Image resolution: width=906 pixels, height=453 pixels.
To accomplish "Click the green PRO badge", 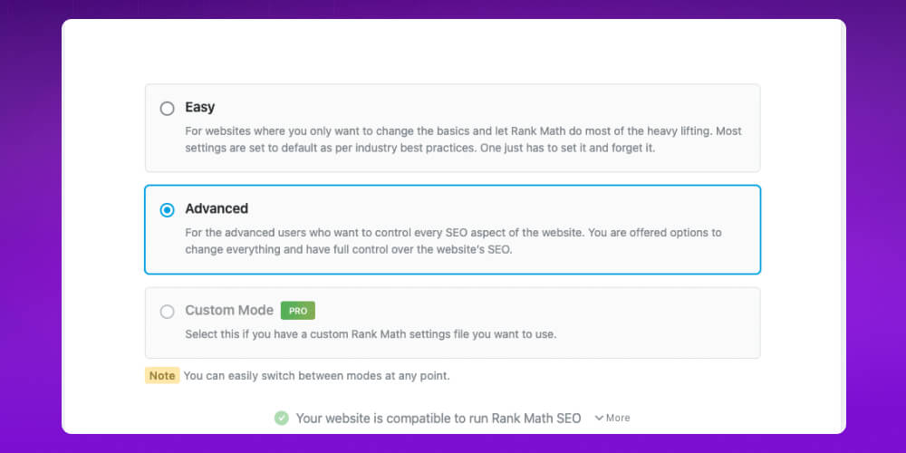I will [x=297, y=311].
